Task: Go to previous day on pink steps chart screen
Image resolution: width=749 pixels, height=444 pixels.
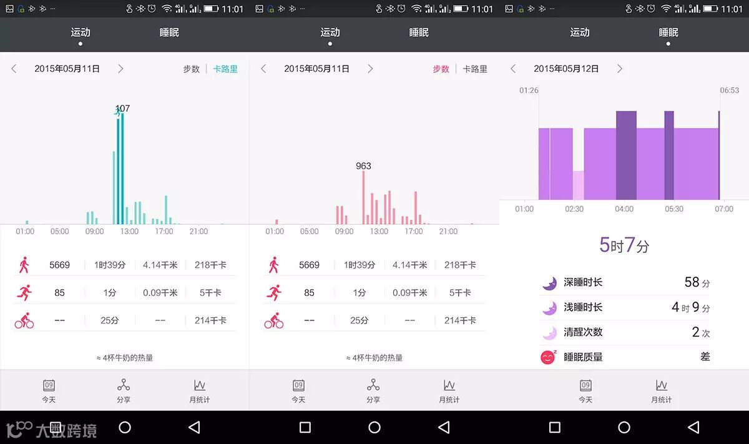Action: click(263, 69)
